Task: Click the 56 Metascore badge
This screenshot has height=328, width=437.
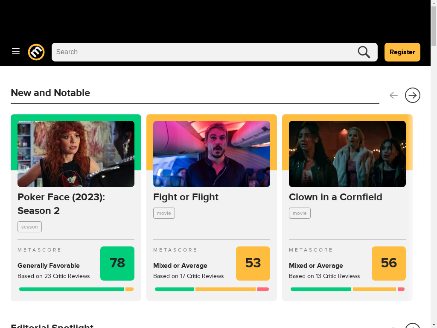Action: 389,263
